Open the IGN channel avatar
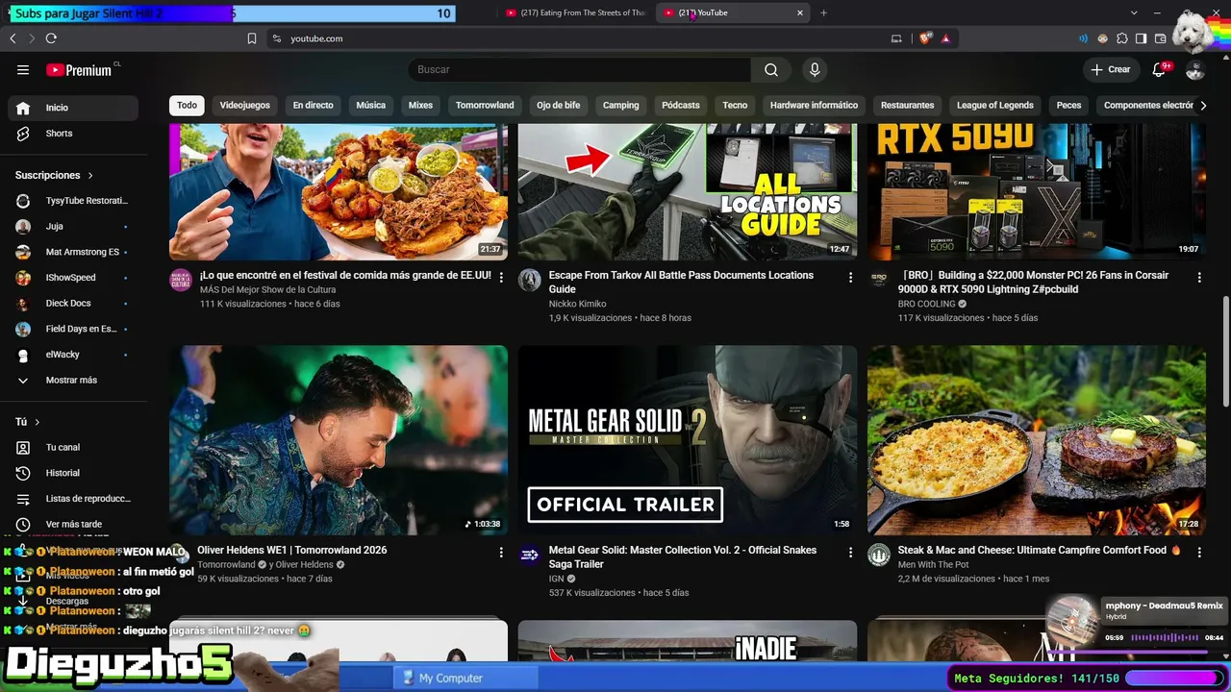1231x692 pixels. 530,555
